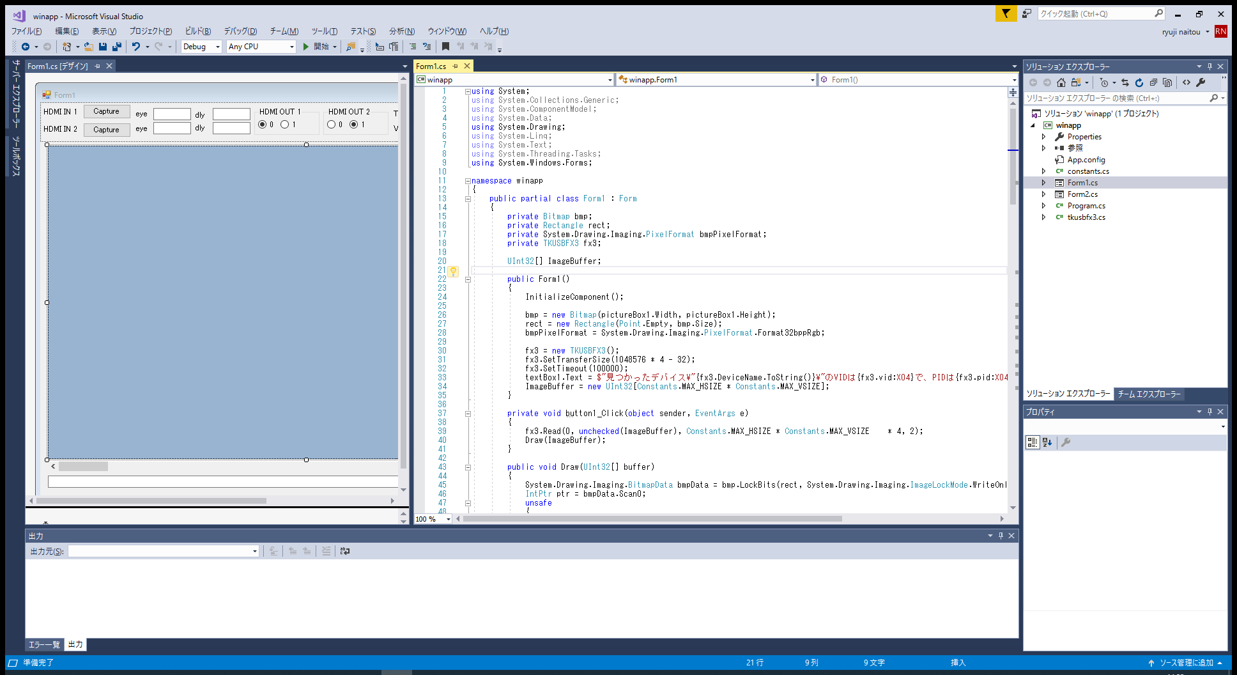
Task: Expand the Properties node in solution tree
Action: pos(1044,137)
